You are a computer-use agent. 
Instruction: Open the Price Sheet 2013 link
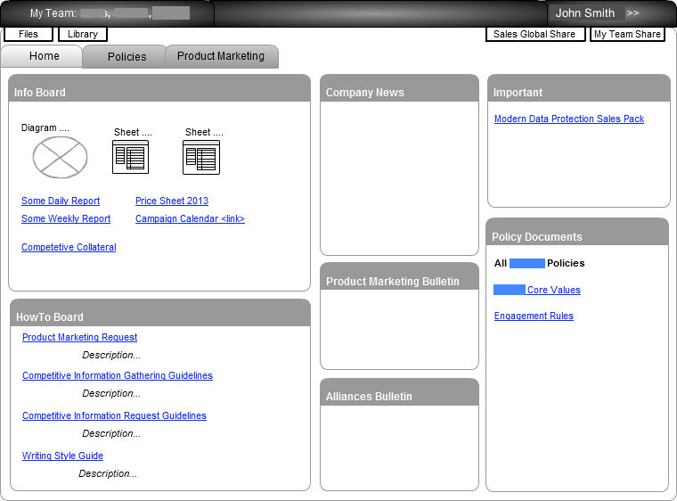(x=172, y=201)
